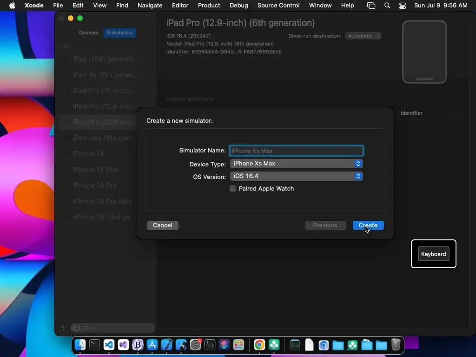Image resolution: width=476 pixels, height=357 pixels.
Task: Click the filter icon in sidebar footer
Action: point(77,328)
